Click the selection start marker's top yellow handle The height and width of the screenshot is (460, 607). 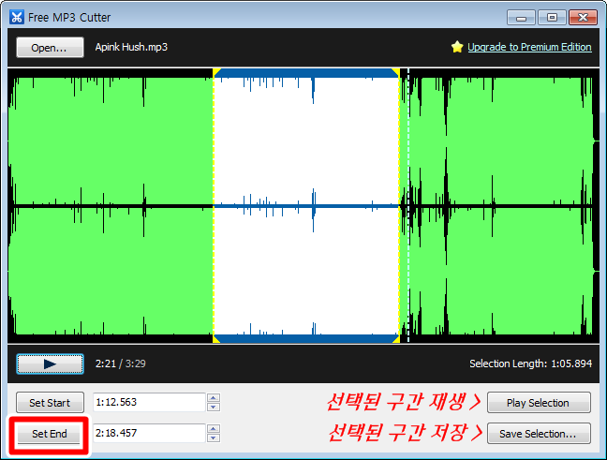[216, 72]
